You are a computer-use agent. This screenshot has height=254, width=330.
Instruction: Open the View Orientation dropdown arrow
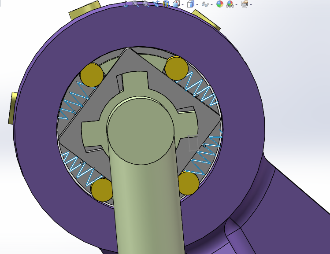tap(182, 4)
